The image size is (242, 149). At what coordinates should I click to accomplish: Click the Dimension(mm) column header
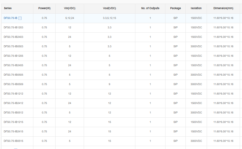point(223,8)
